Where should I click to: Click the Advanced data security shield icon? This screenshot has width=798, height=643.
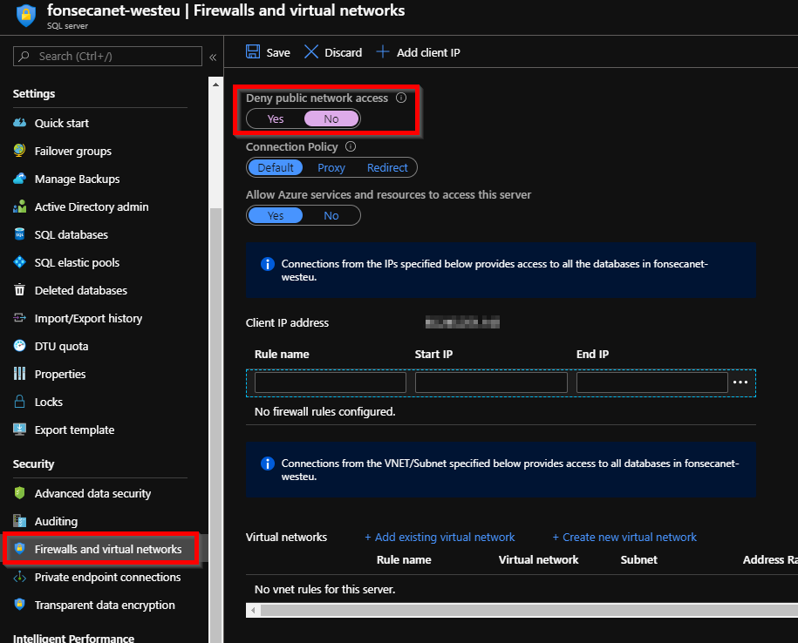(19, 493)
